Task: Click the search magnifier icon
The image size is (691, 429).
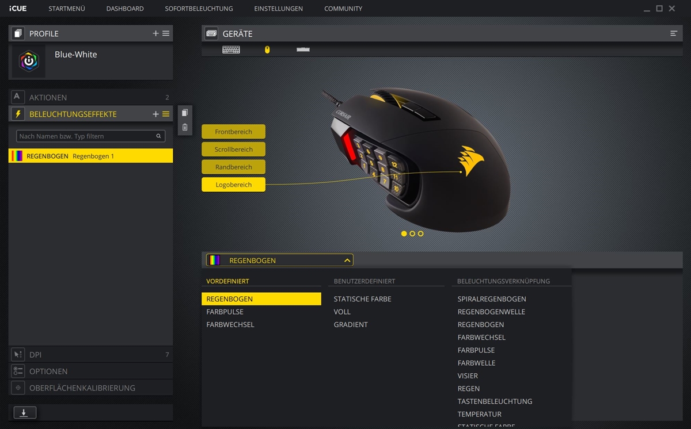Action: [x=158, y=136]
